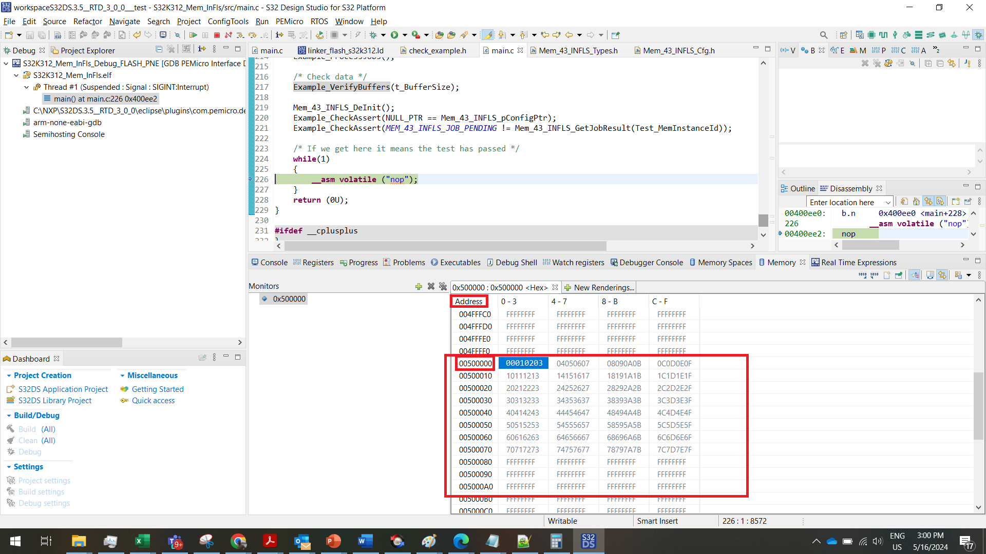Toggle linking memory rendering to debug context

click(x=915, y=275)
